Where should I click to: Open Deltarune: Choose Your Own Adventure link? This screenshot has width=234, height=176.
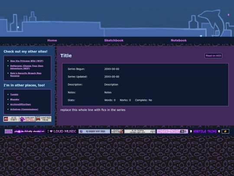click(x=27, y=67)
